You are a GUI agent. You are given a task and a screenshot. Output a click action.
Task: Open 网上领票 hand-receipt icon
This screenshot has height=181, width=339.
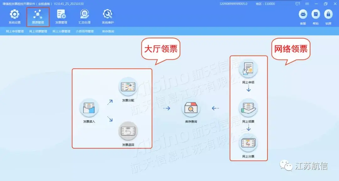[x=248, y=108]
